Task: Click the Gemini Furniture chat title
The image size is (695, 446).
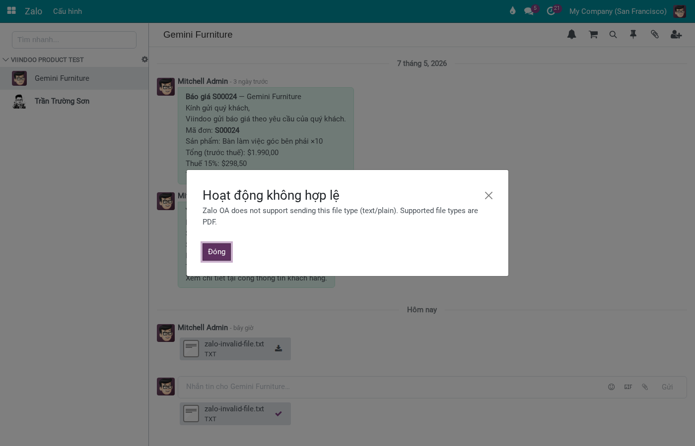Action: pos(198,35)
